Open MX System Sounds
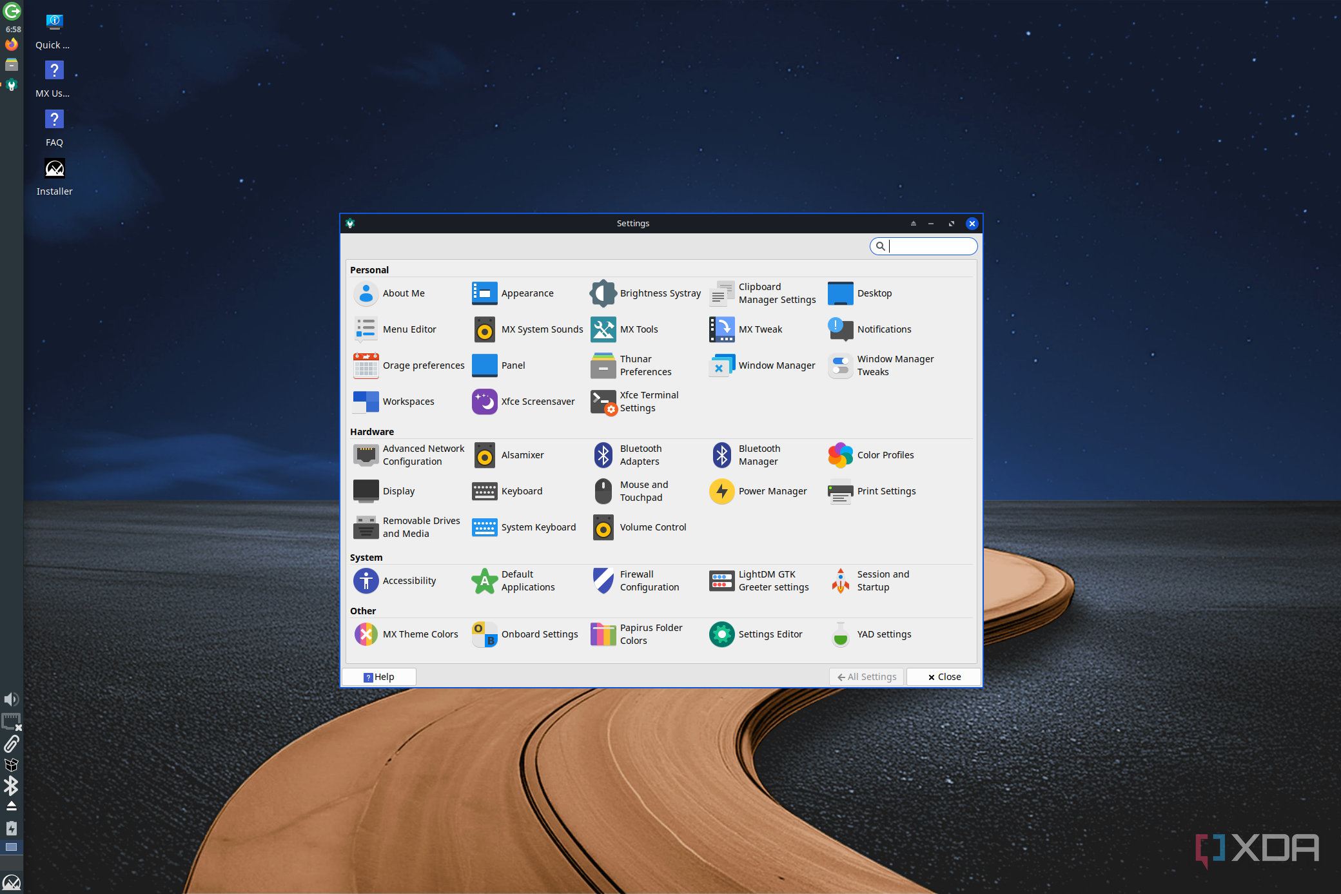Image resolution: width=1341 pixels, height=894 pixels. point(527,329)
